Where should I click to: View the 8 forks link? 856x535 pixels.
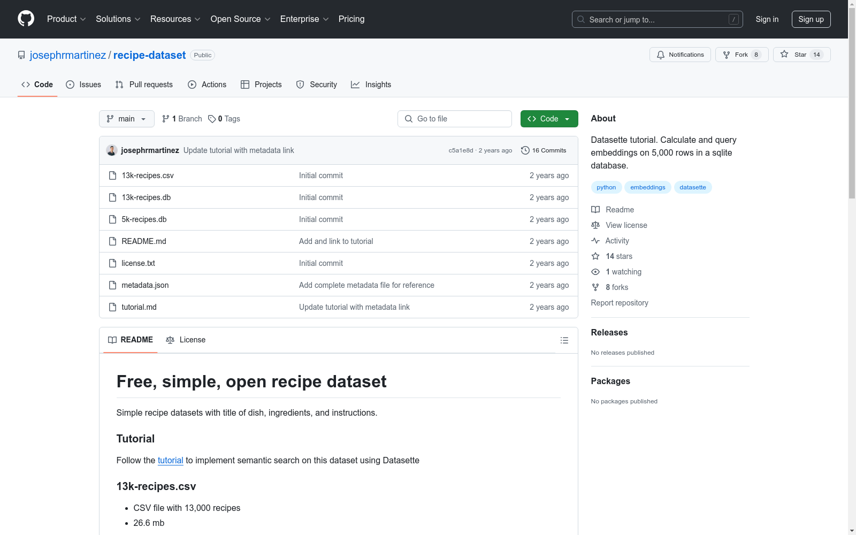[x=610, y=287]
